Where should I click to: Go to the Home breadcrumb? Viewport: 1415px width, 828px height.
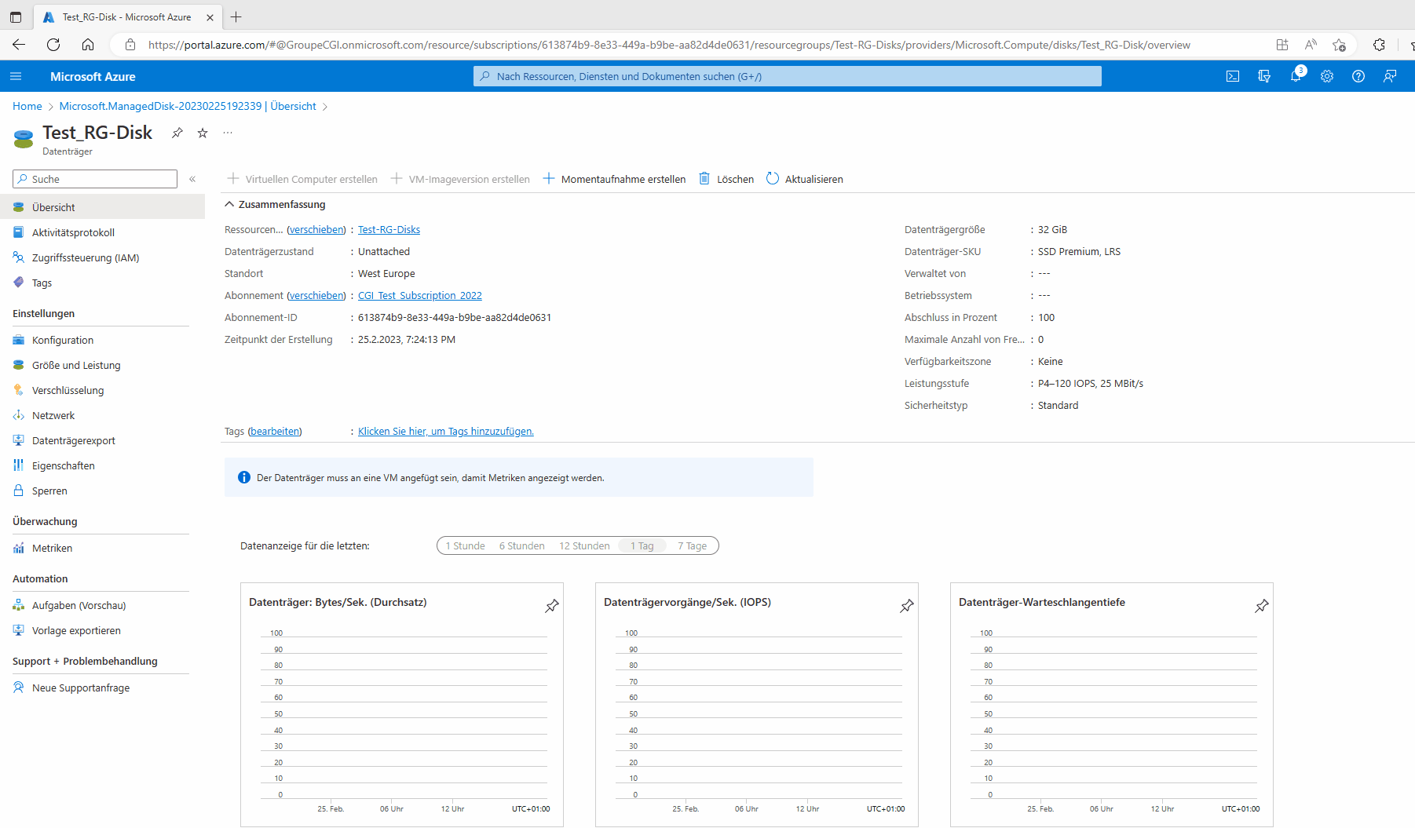(27, 106)
